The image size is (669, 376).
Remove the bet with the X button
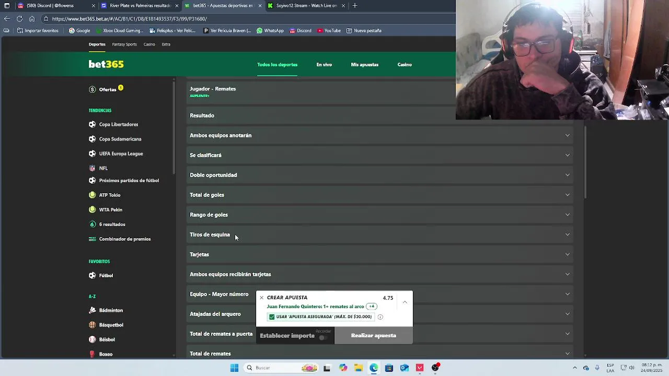click(x=262, y=298)
